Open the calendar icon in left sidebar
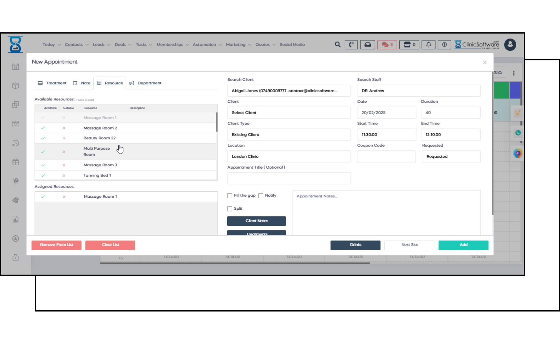Screen dimensions: 560x350 pyautogui.click(x=16, y=67)
